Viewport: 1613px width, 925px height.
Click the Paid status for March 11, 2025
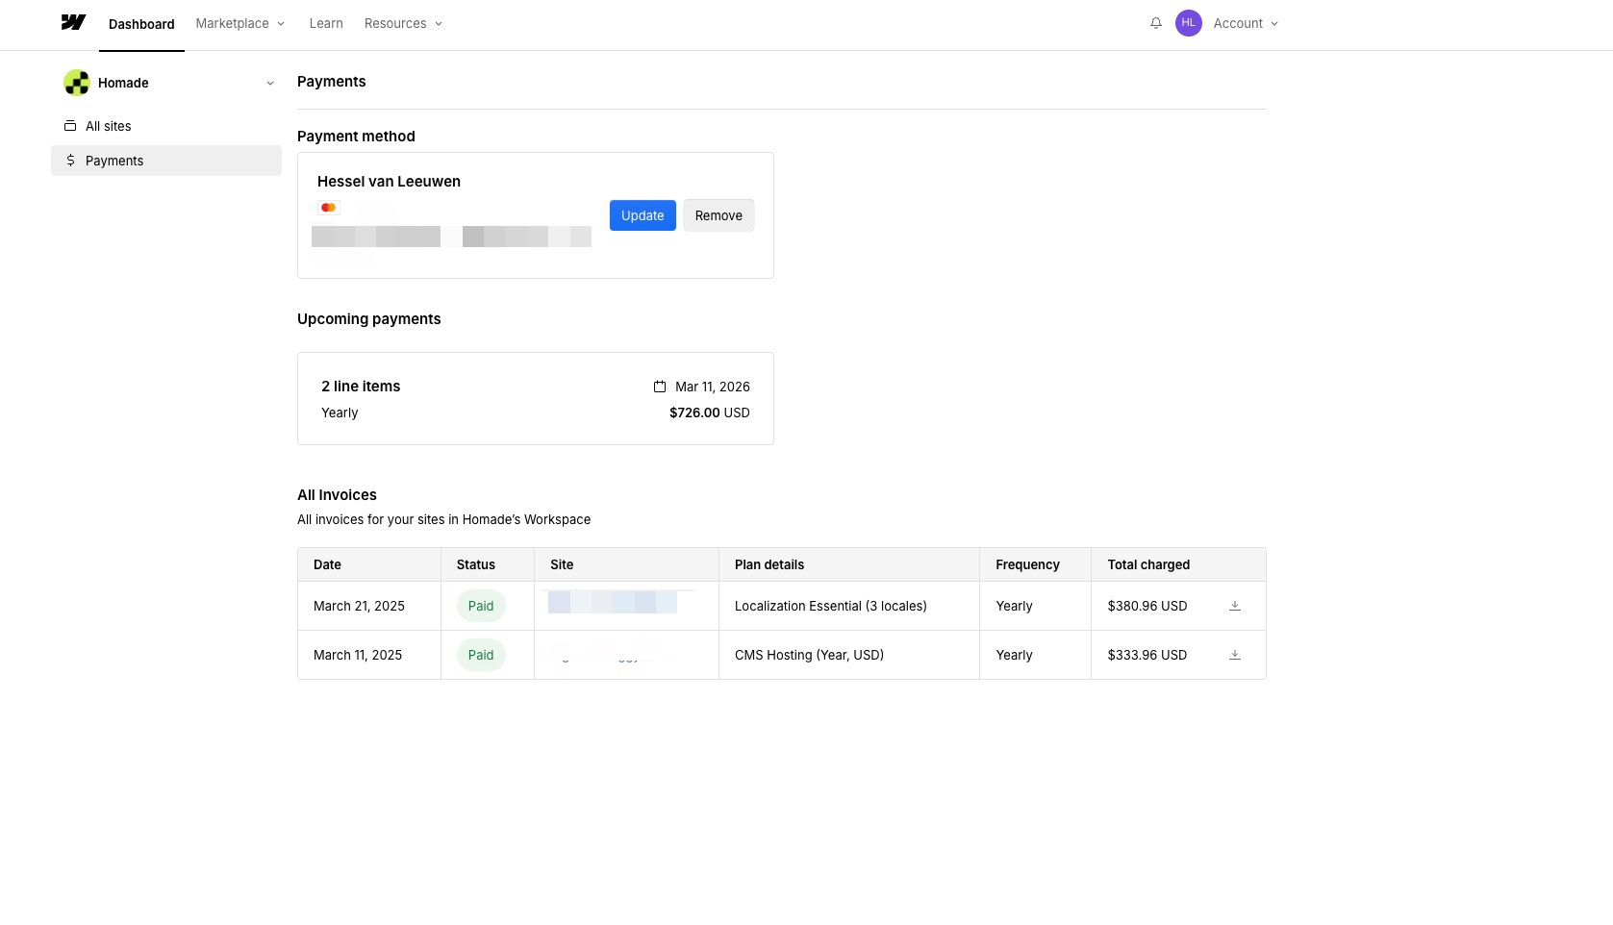(481, 655)
